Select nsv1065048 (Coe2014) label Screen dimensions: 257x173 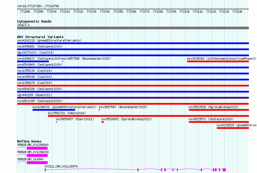[35, 77]
